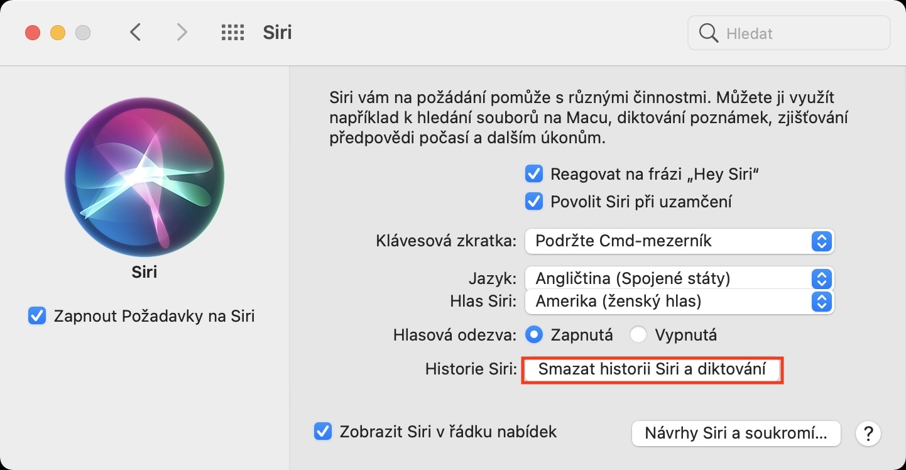Screen dimensions: 906x470
Task: Open help with the question mark button
Action: 868,434
